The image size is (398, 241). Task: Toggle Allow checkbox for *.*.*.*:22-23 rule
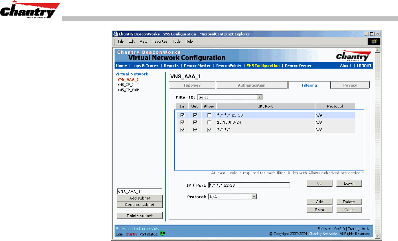coord(209,115)
